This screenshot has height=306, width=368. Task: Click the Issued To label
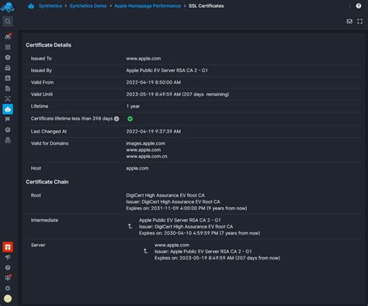tap(41, 59)
